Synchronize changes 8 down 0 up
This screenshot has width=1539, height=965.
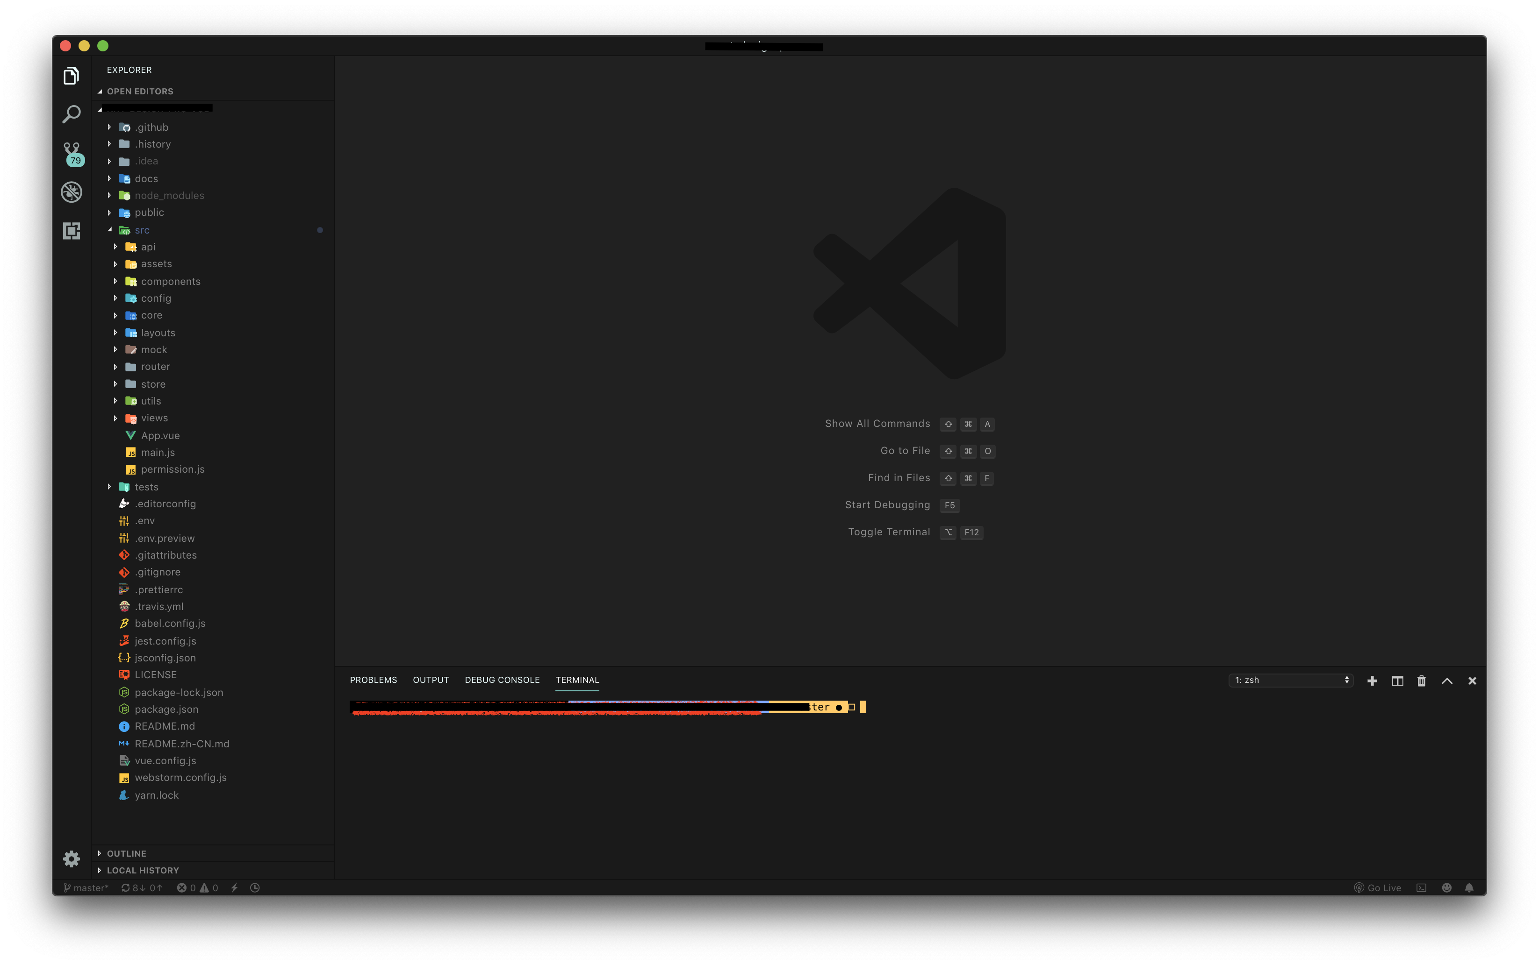(x=142, y=888)
